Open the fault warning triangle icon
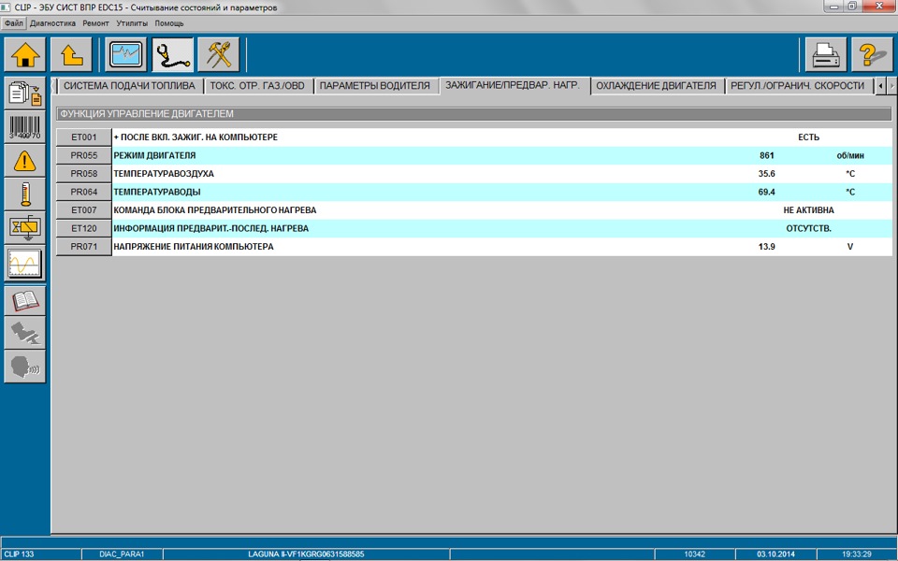Image resolution: width=898 pixels, height=561 pixels. (24, 162)
